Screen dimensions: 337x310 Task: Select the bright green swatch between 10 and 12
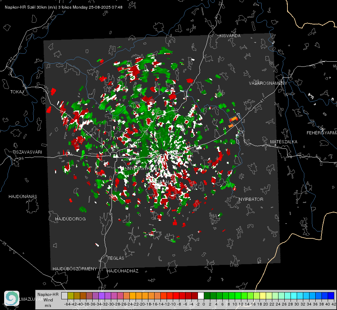click(x=238, y=296)
